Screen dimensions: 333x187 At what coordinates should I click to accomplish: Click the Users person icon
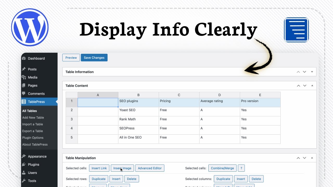pos(24,172)
